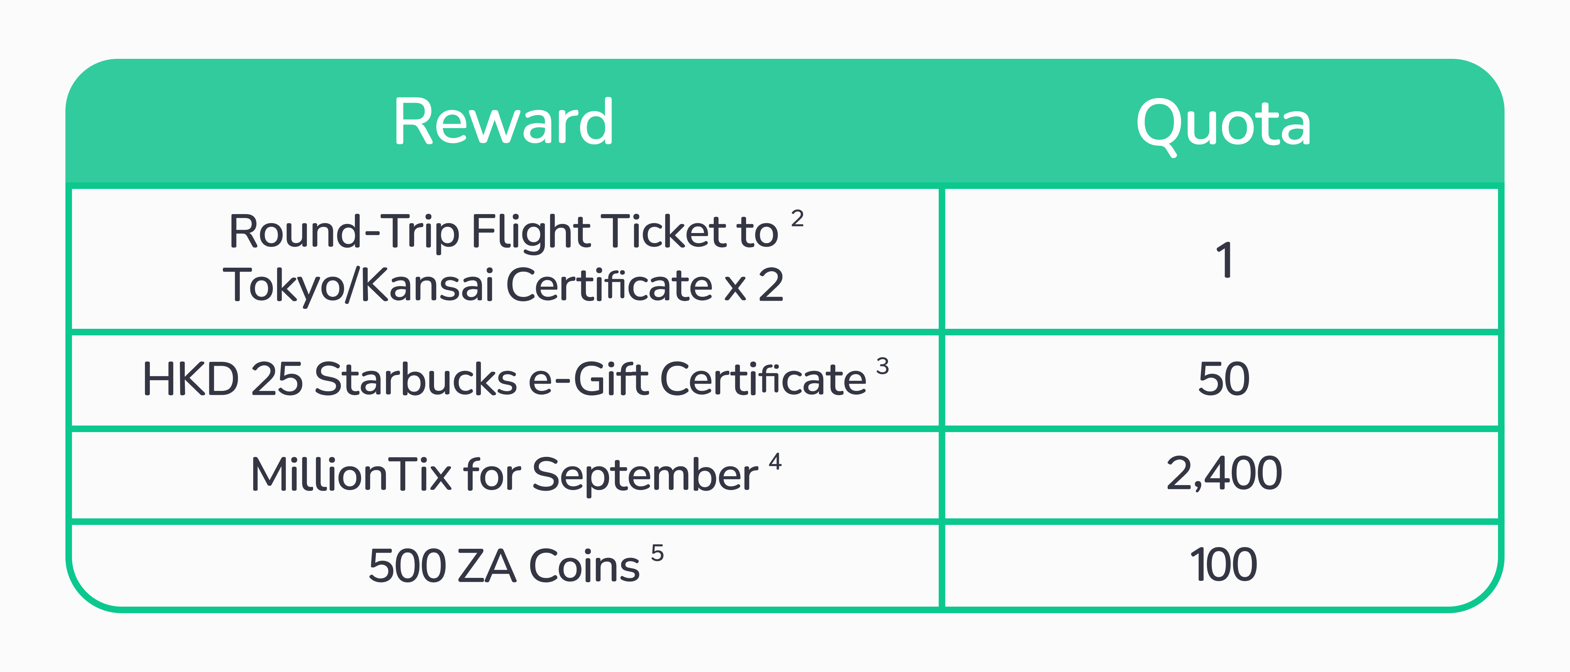This screenshot has height=672, width=1570.
Task: Open footnote 4 beside MillionTix
Action: pos(775,461)
